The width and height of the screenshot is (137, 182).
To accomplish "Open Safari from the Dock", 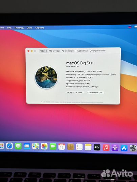I will (x=9, y=146).
